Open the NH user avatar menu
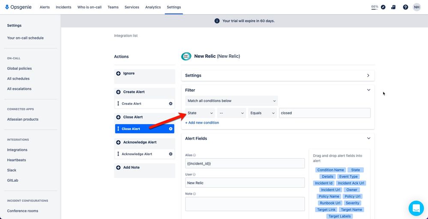Image resolution: width=428 pixels, height=219 pixels. (416, 7)
